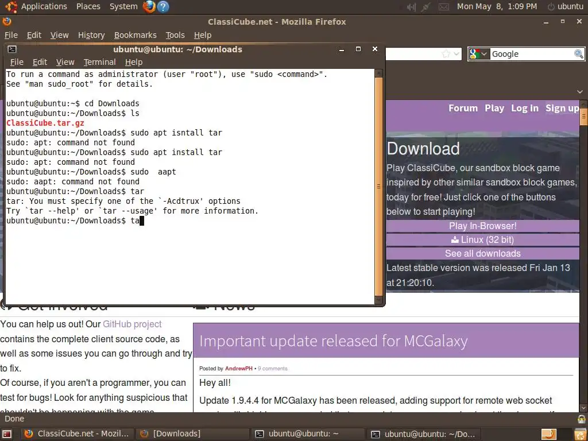
Task: Open the Trash icon in bottom panel
Action: 580,434
